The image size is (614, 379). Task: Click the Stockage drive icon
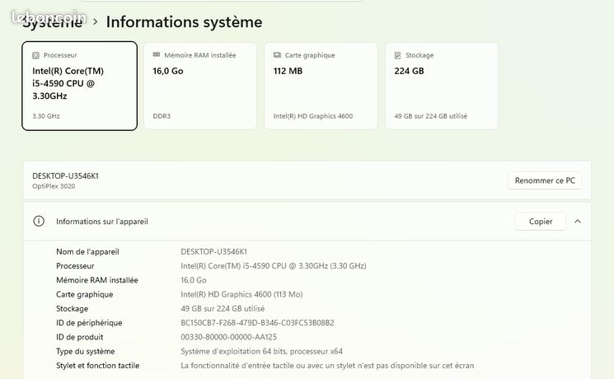pyautogui.click(x=397, y=55)
